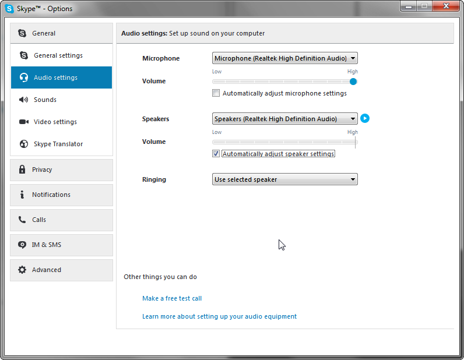This screenshot has height=360, width=464.
Task: Enable automatically adjust microphone settings
Action: (216, 93)
